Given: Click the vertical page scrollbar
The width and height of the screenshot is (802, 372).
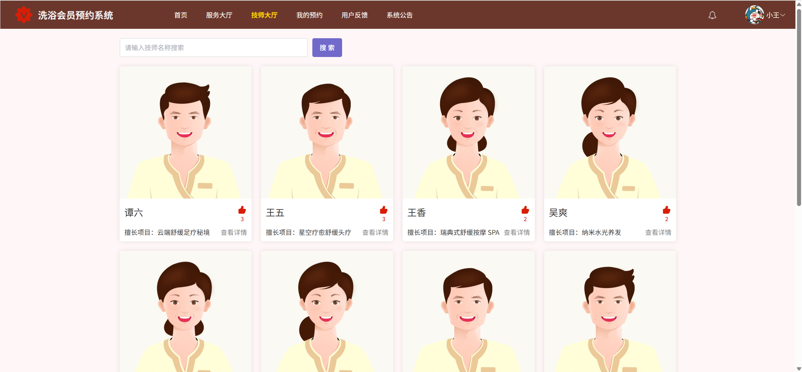Looking at the screenshot, I should point(799,106).
